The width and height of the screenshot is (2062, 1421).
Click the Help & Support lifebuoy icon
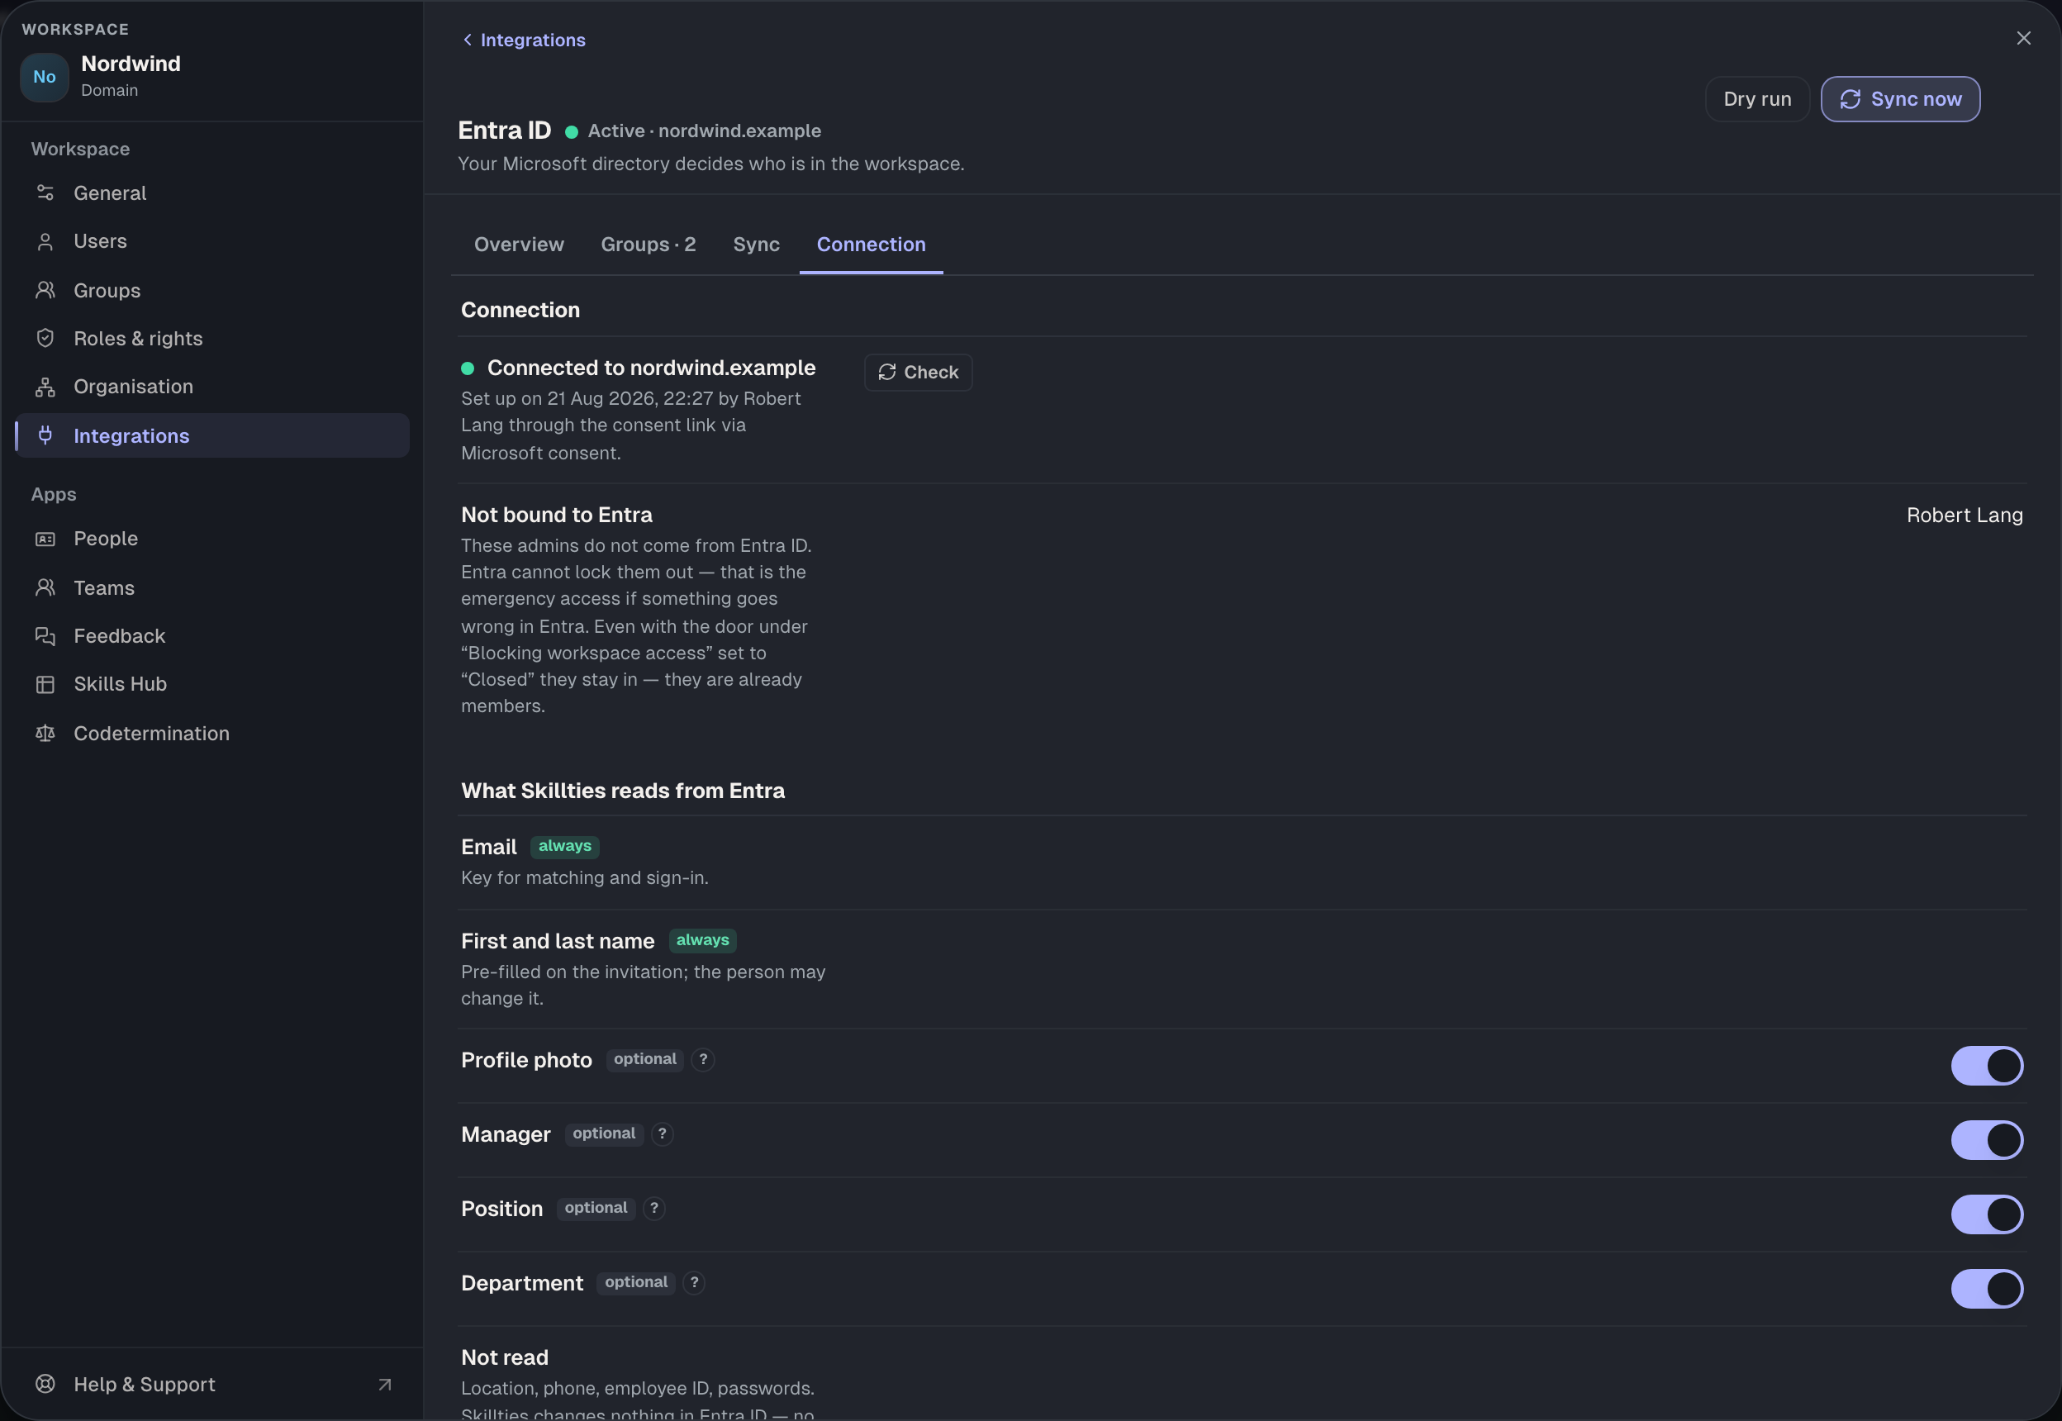coord(45,1384)
